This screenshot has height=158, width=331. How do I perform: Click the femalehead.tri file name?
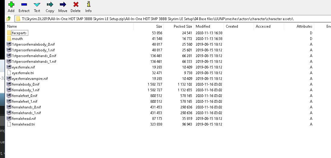pos(23,124)
